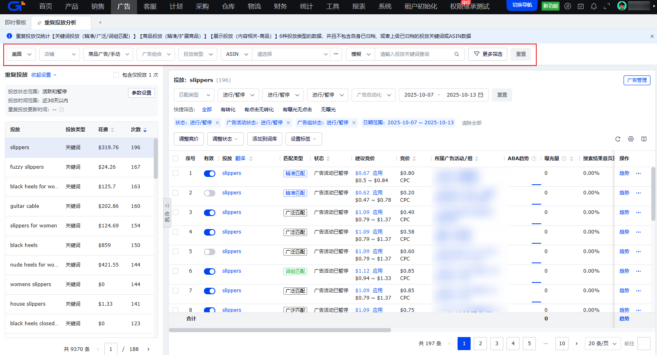Image resolution: width=657 pixels, height=355 pixels.
Task: Click the fullscreen expand icon in header
Action: tap(607, 6)
